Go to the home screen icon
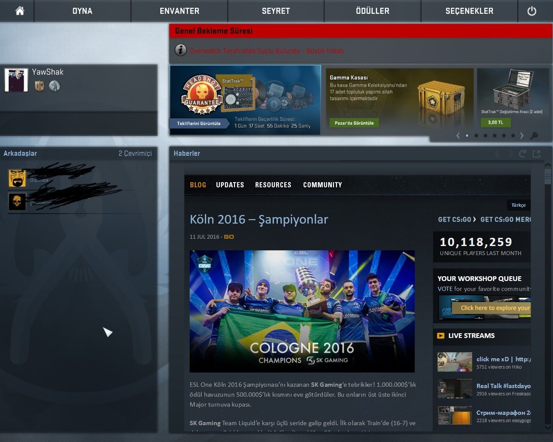Image resolution: width=553 pixels, height=442 pixels. pyautogui.click(x=19, y=11)
